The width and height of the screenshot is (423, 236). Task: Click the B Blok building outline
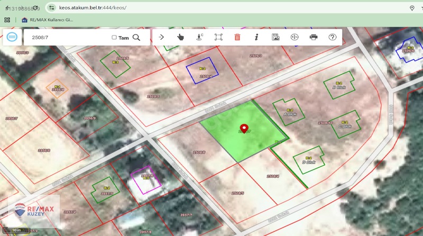pos(339,85)
